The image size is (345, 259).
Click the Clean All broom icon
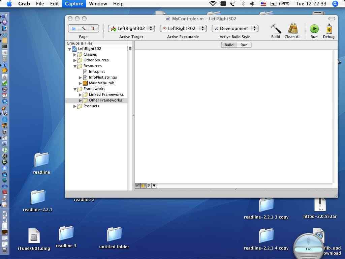pyautogui.click(x=292, y=29)
